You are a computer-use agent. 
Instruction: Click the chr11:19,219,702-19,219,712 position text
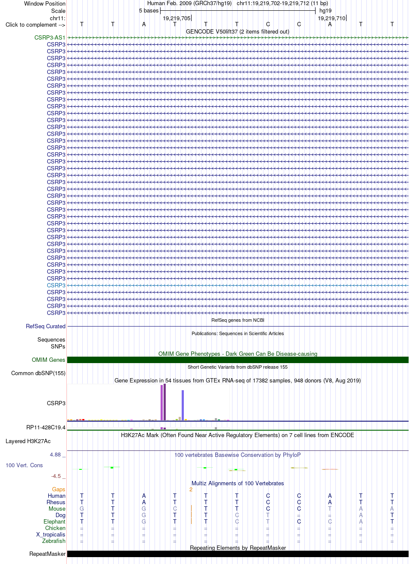tap(282, 3)
